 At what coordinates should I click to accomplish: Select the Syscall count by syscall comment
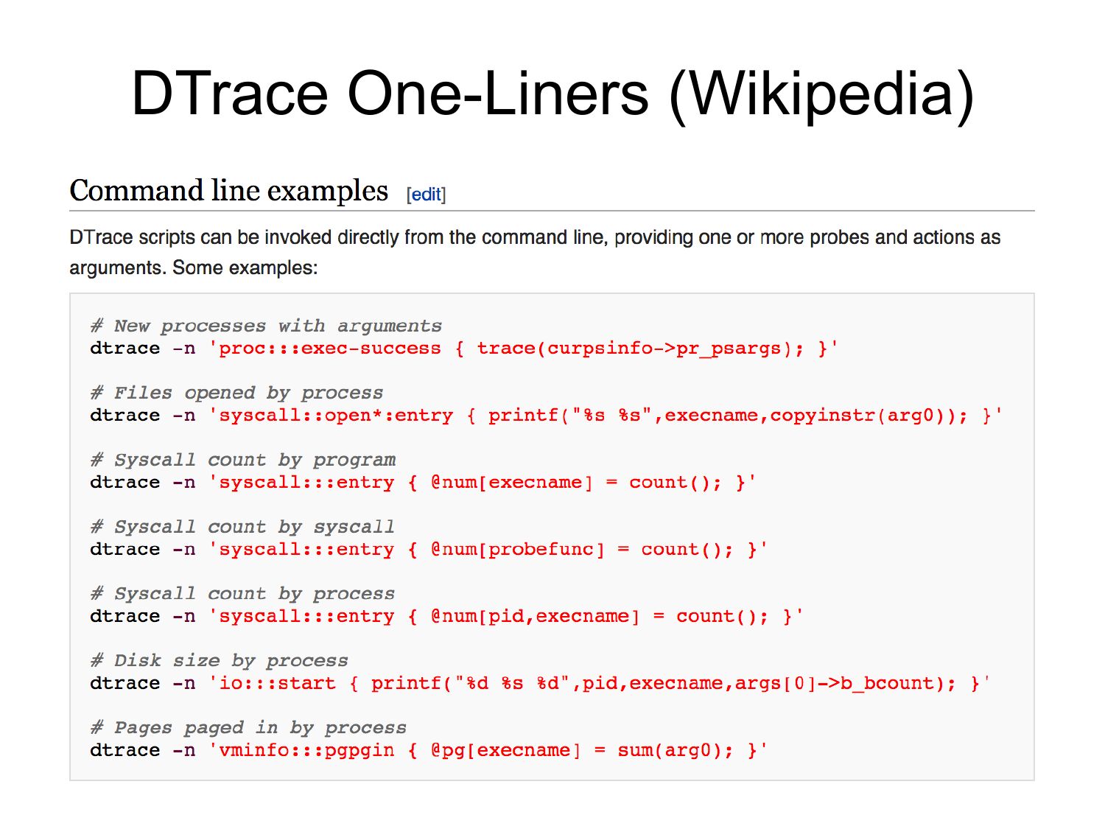(242, 527)
